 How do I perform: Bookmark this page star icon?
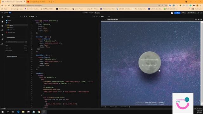[x=166, y=5]
